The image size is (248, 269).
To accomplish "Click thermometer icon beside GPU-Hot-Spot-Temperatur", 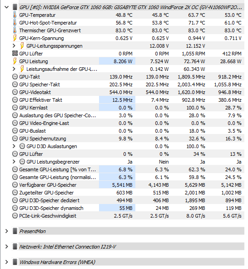I will (x=15, y=23).
